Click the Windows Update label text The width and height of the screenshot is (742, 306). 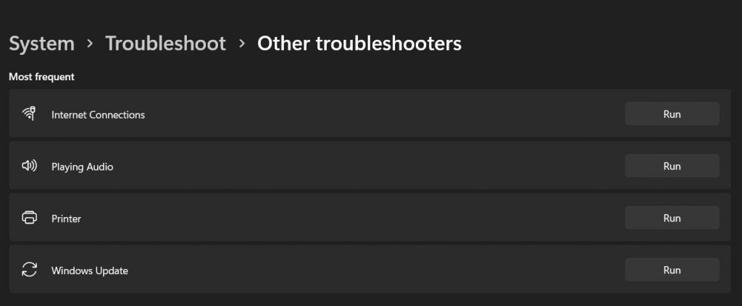(89, 271)
